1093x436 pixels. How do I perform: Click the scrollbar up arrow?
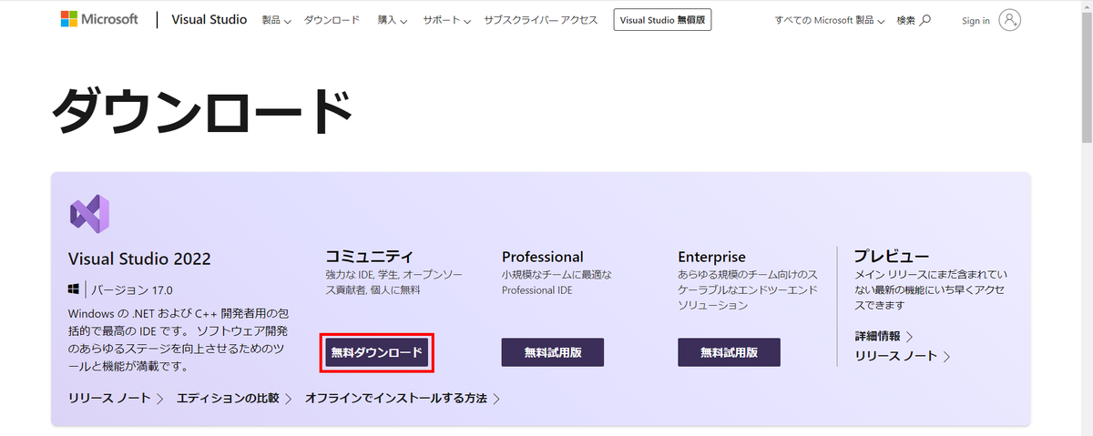1086,5
